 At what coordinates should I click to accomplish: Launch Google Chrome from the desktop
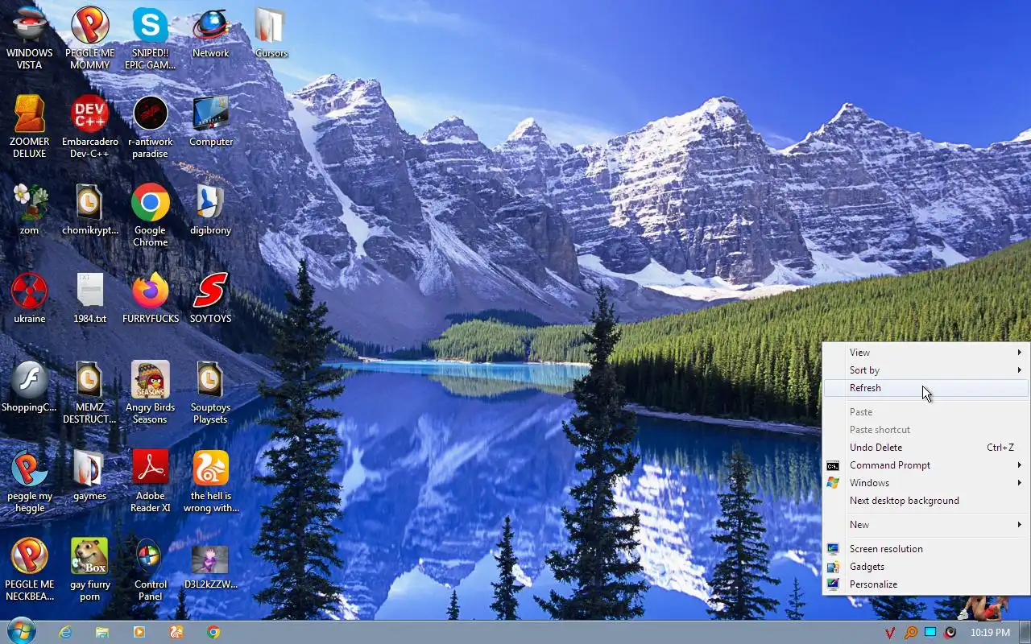click(x=150, y=214)
